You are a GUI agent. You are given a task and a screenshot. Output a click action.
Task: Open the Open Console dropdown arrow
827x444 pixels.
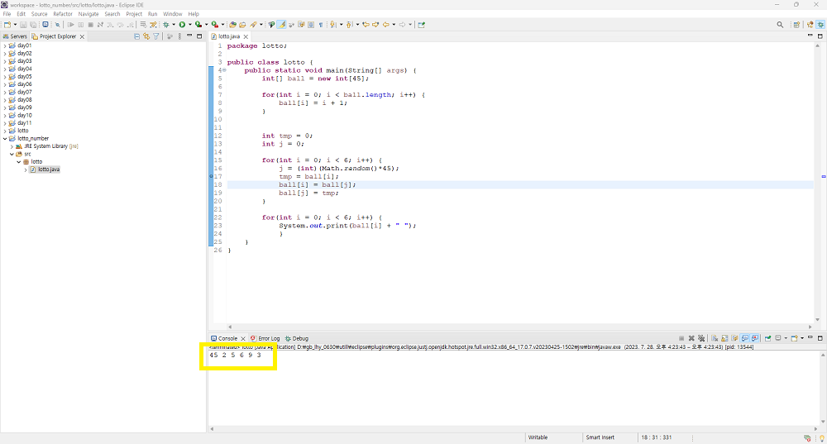pos(802,338)
